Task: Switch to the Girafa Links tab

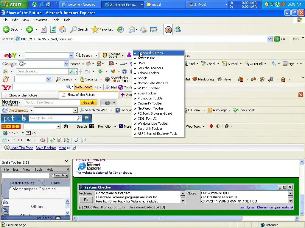Action: click(55, 183)
